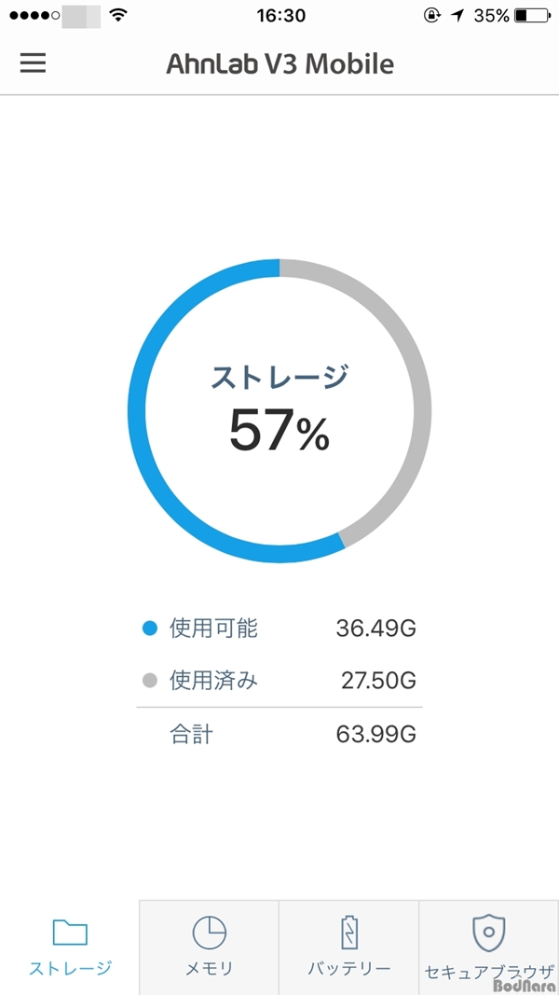Screen dimensions: 559x995
Task: Tap the battery charging icon
Action: 349,933
